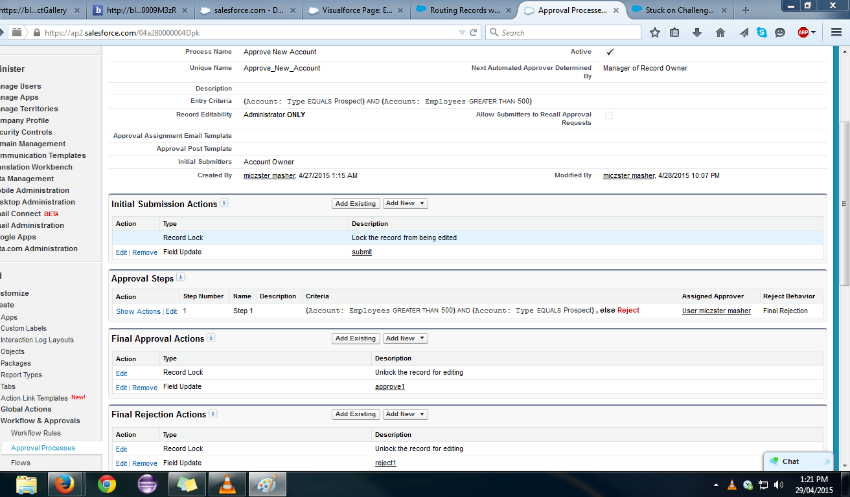
Task: Open Windows Explorer from the taskbar
Action: coord(27,484)
